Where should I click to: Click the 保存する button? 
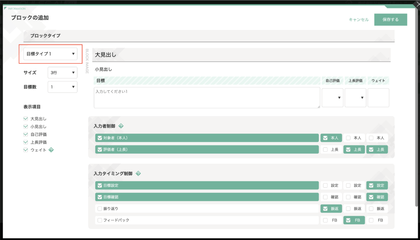tap(390, 20)
